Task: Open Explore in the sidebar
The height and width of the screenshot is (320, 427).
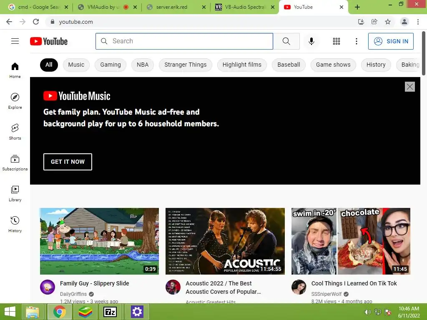Action: tap(15, 101)
